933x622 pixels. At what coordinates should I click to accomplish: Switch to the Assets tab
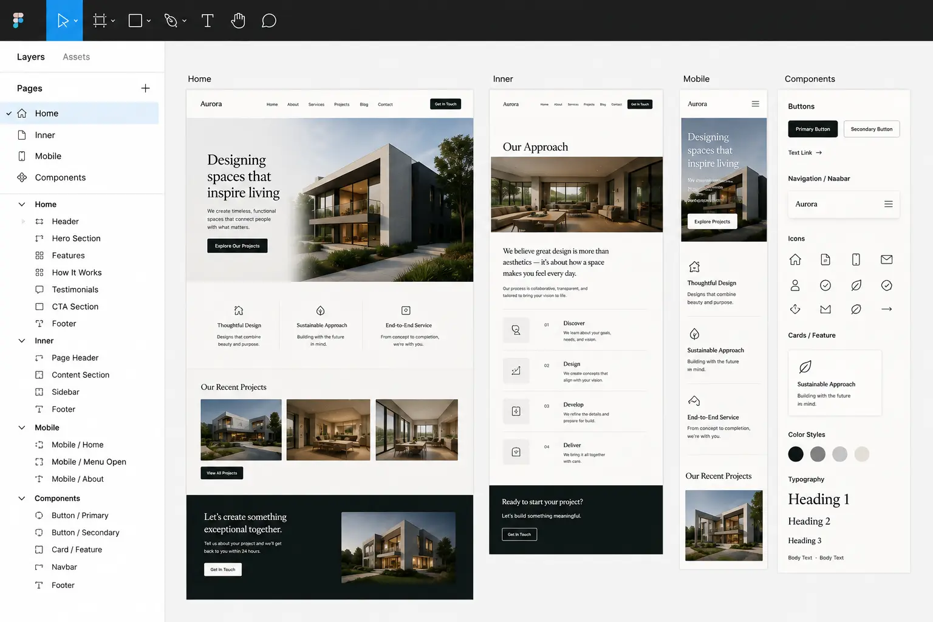(x=76, y=56)
